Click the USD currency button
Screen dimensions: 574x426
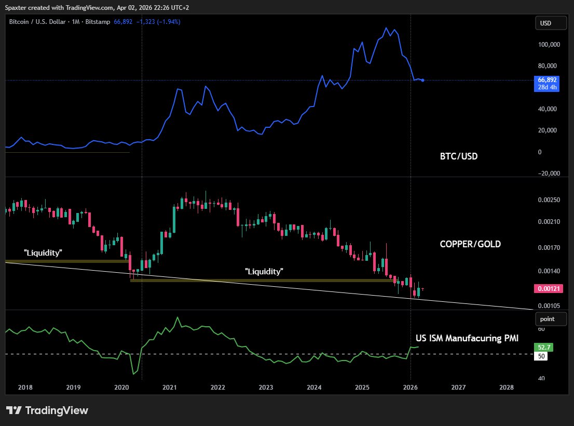point(551,23)
